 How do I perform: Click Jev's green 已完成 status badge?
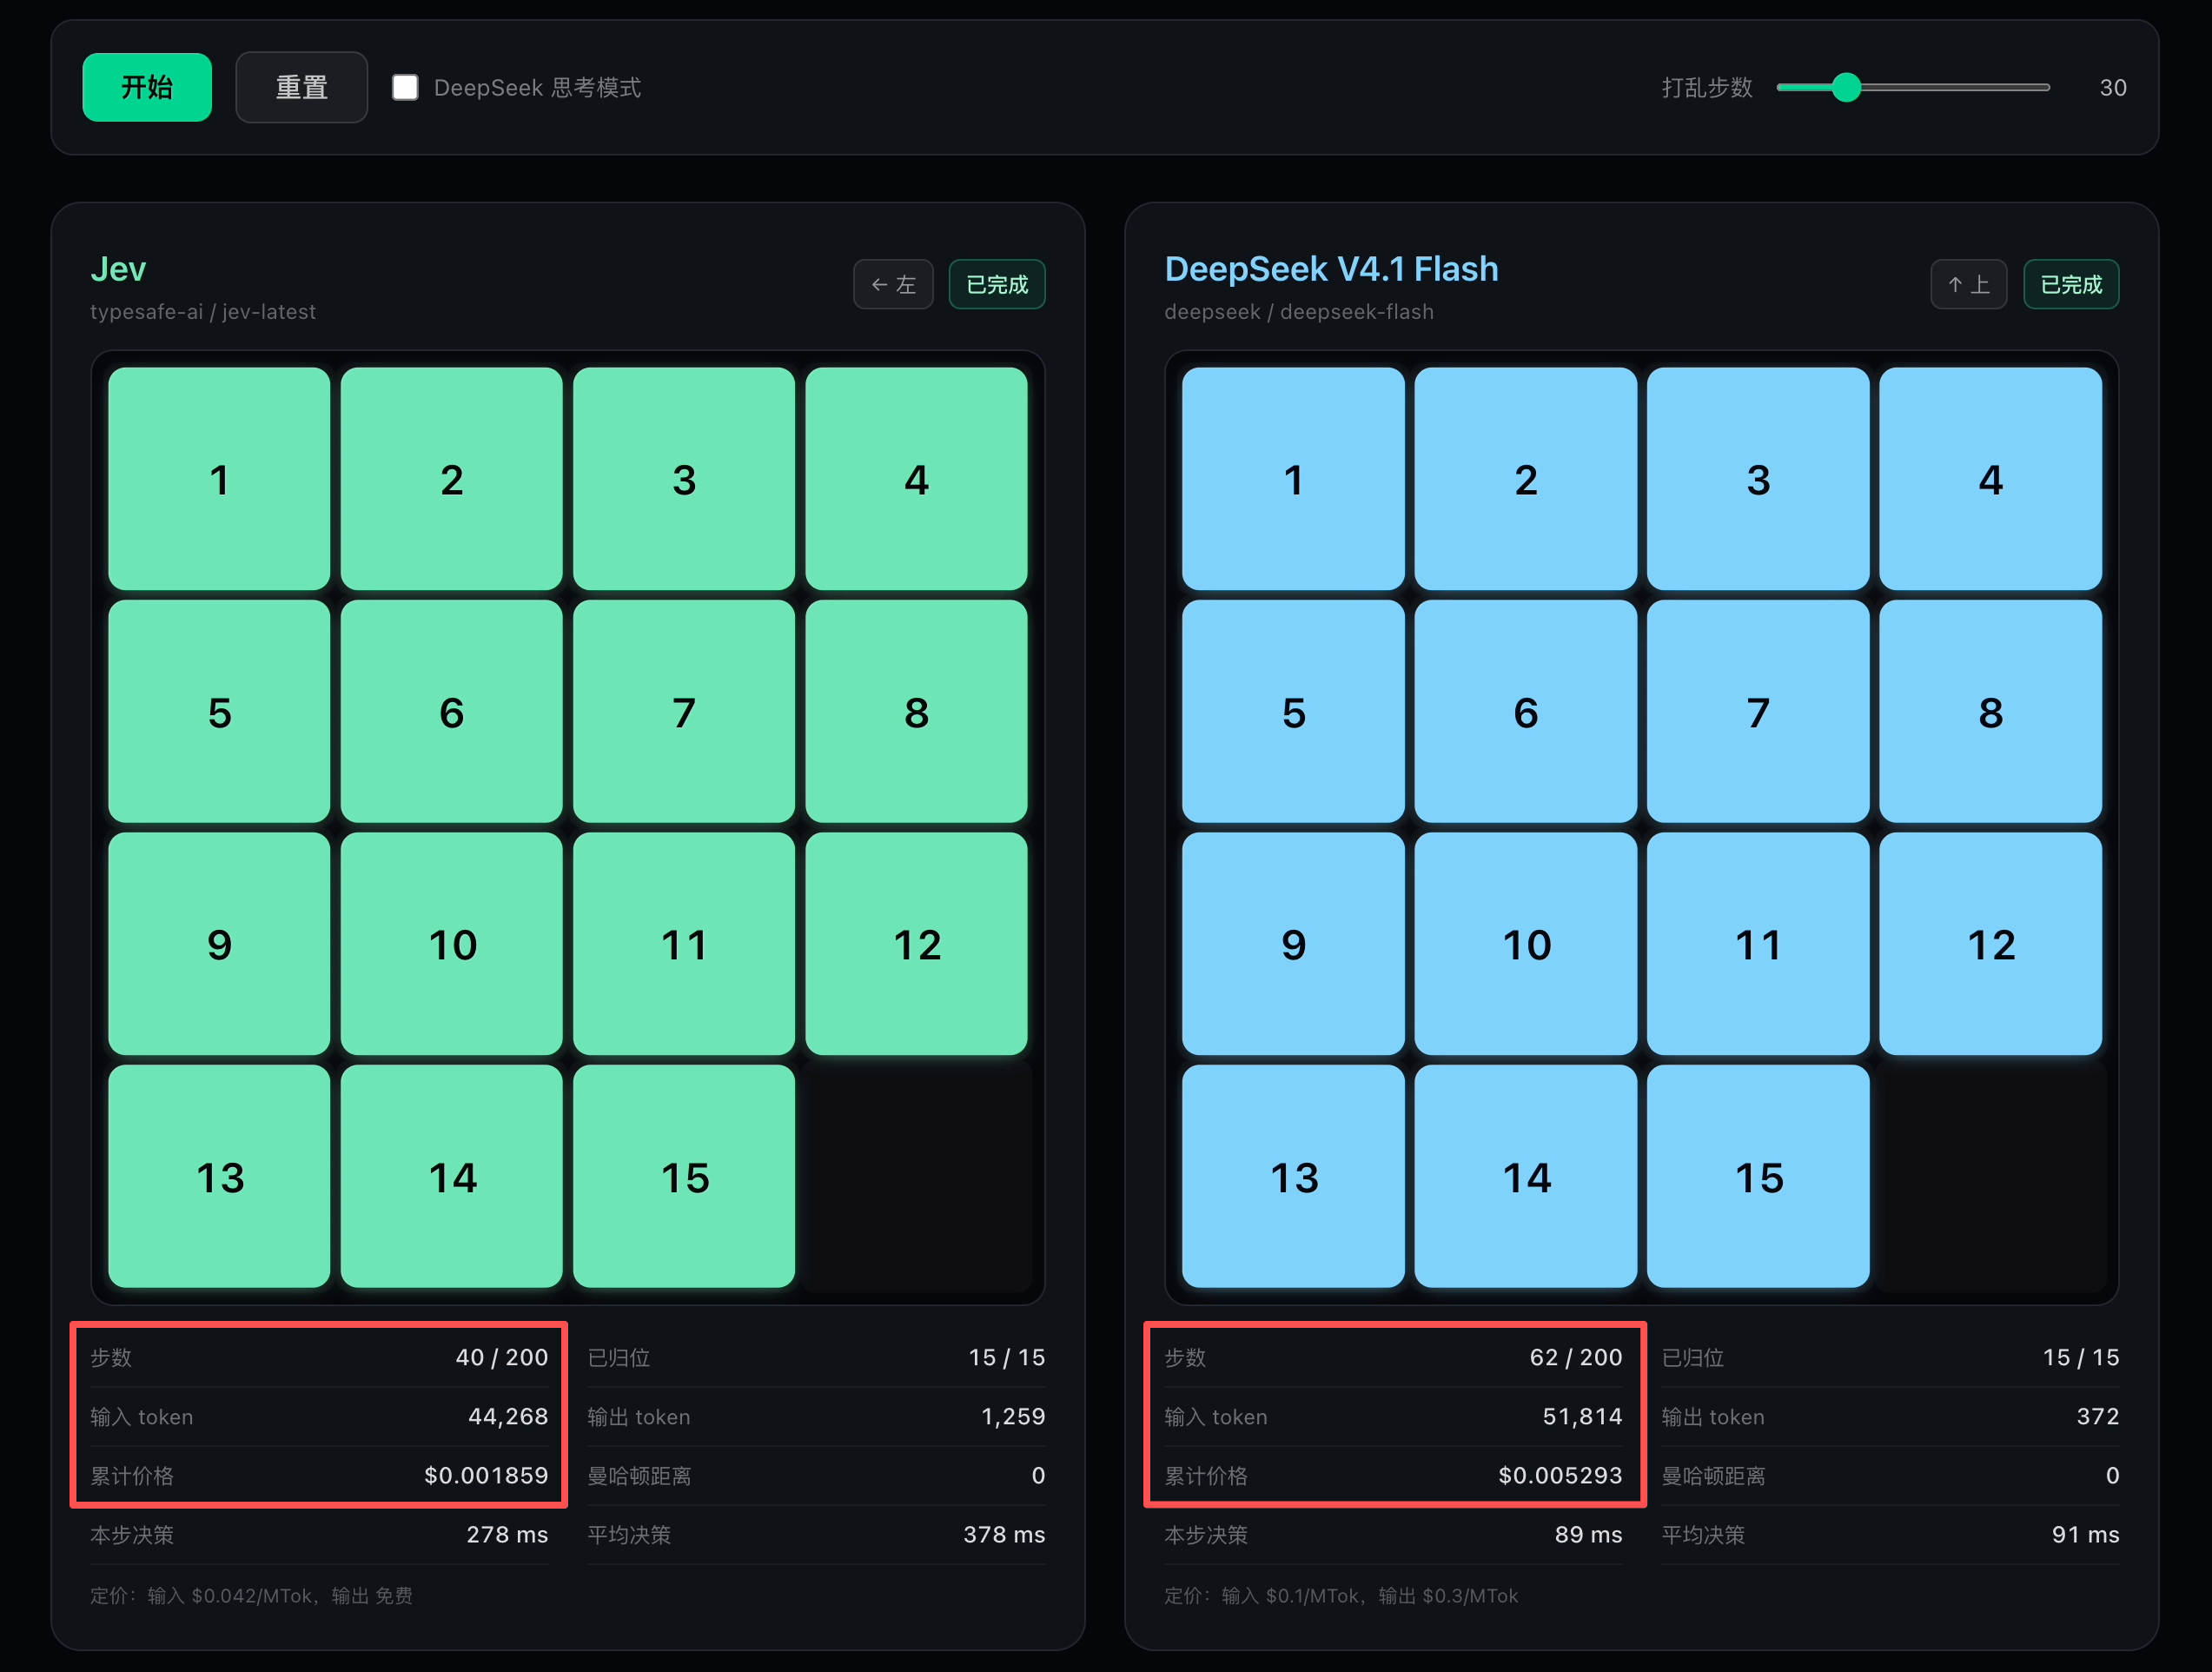tap(997, 284)
